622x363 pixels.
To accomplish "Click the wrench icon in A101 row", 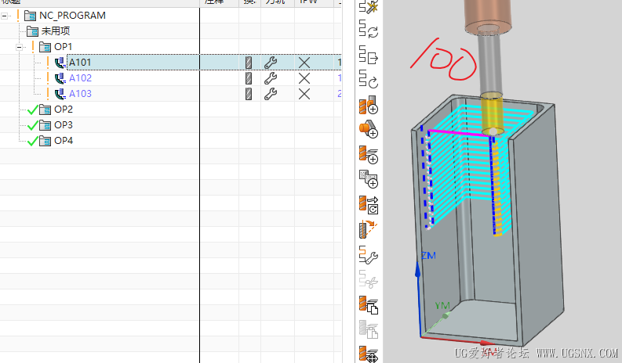I will tap(271, 63).
